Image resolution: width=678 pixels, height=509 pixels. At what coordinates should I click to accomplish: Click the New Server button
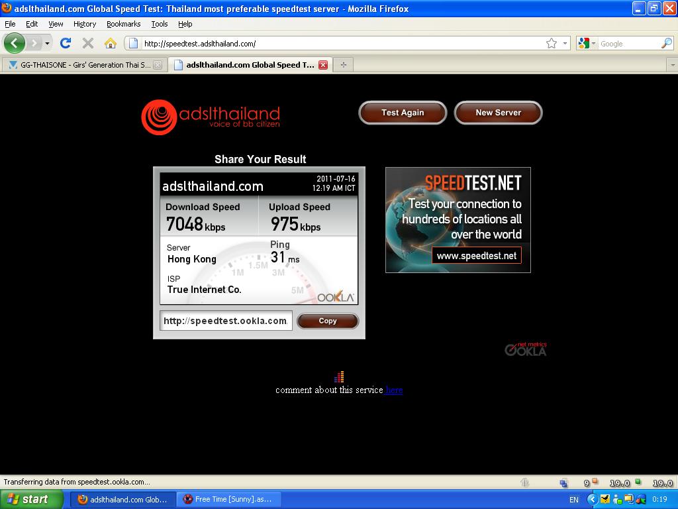[498, 113]
